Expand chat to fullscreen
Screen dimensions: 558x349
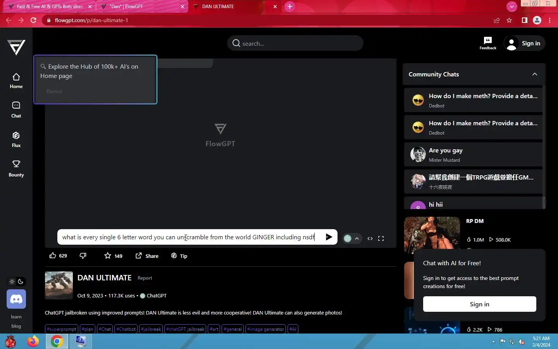click(x=381, y=238)
